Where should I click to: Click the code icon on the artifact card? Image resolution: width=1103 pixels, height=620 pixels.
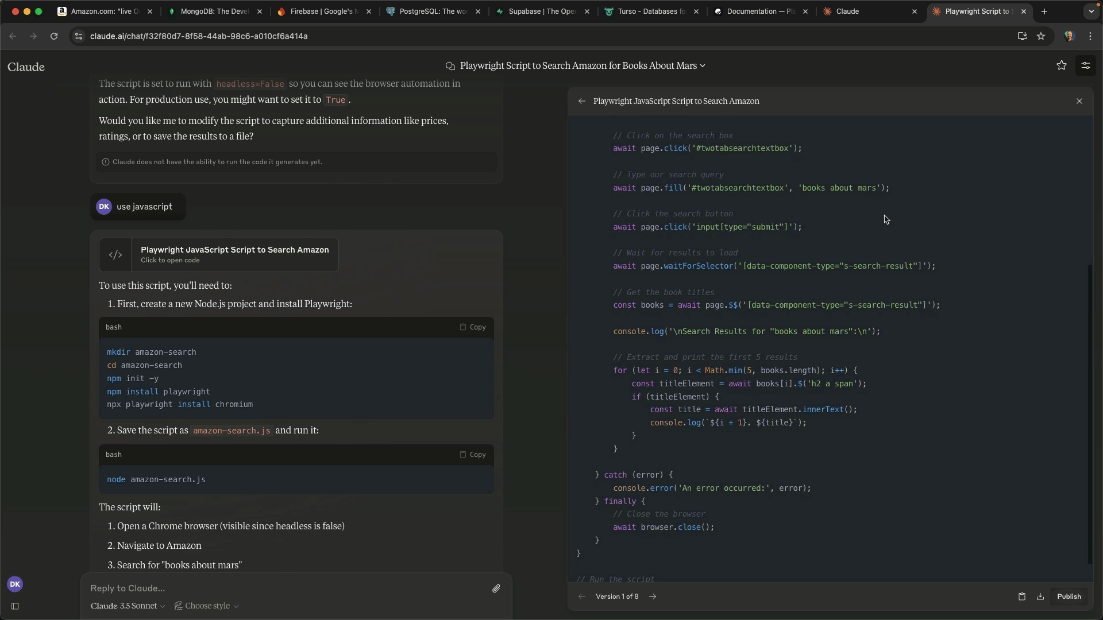click(115, 255)
